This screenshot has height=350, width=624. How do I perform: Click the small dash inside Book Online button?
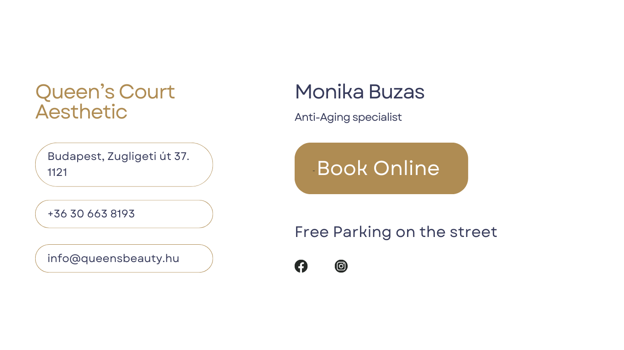click(314, 170)
